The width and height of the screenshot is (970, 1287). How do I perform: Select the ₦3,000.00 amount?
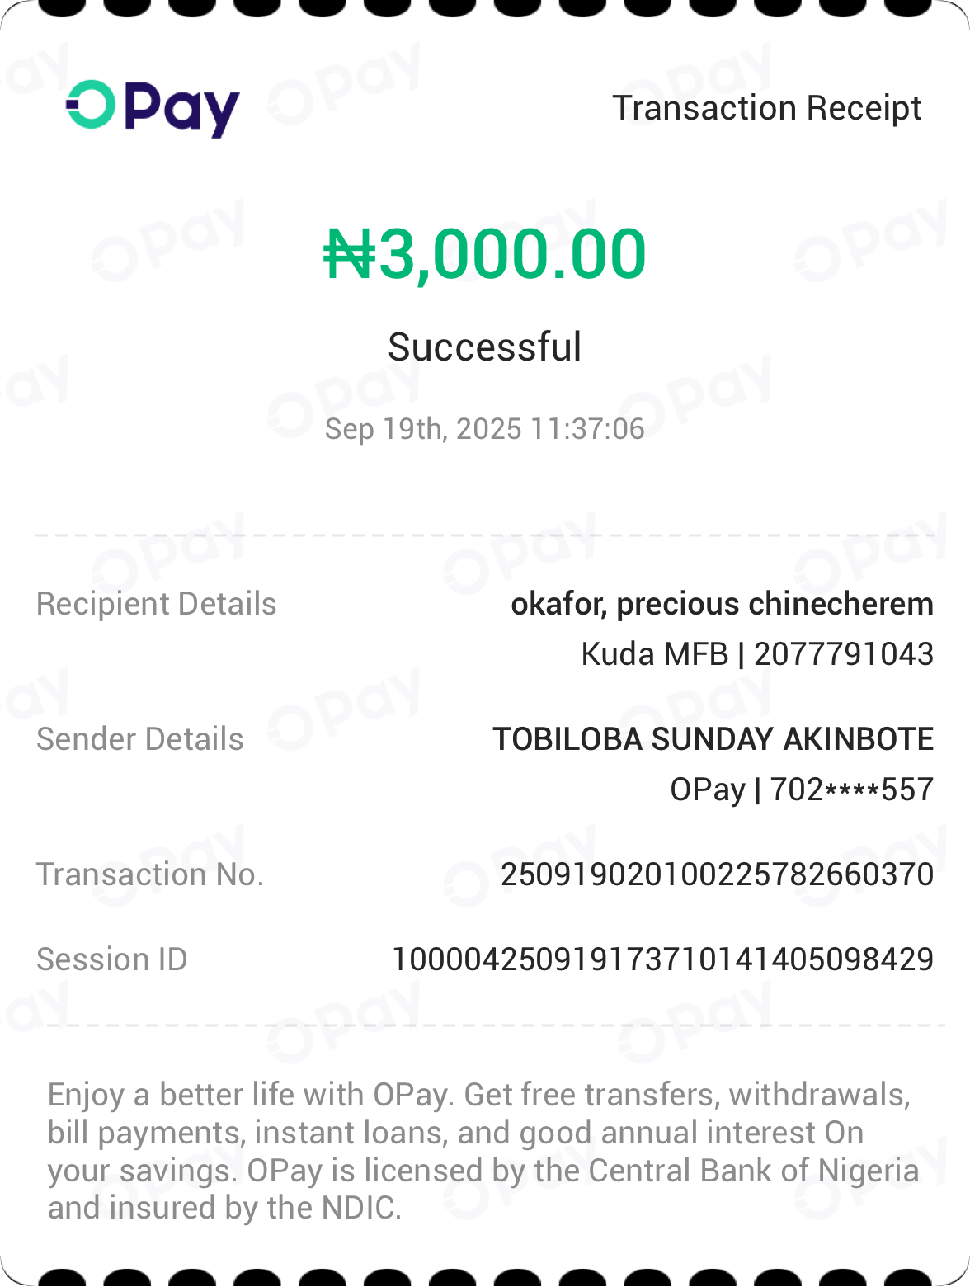(x=485, y=254)
